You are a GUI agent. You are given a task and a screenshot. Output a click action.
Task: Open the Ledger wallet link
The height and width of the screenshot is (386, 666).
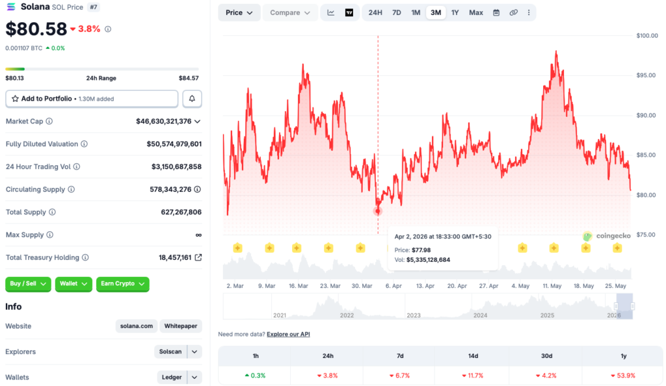[x=172, y=377]
